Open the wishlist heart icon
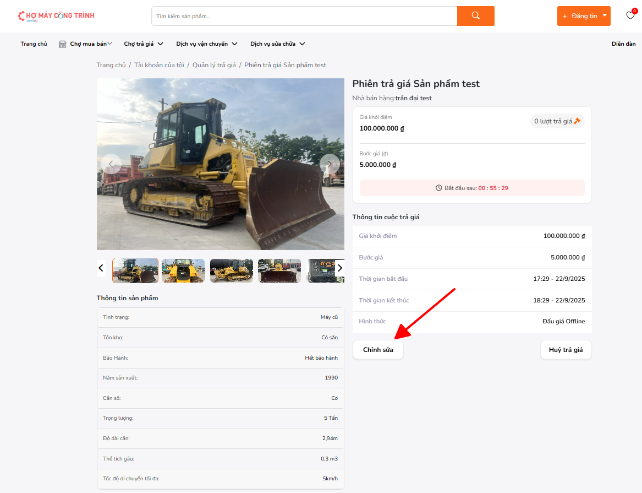The height and width of the screenshot is (493, 642). click(630, 16)
